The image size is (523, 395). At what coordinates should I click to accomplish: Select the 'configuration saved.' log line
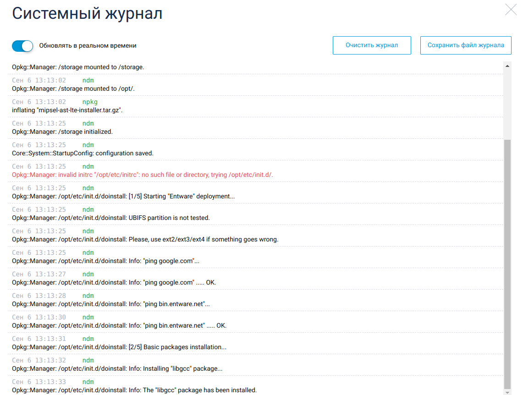[x=83, y=154]
